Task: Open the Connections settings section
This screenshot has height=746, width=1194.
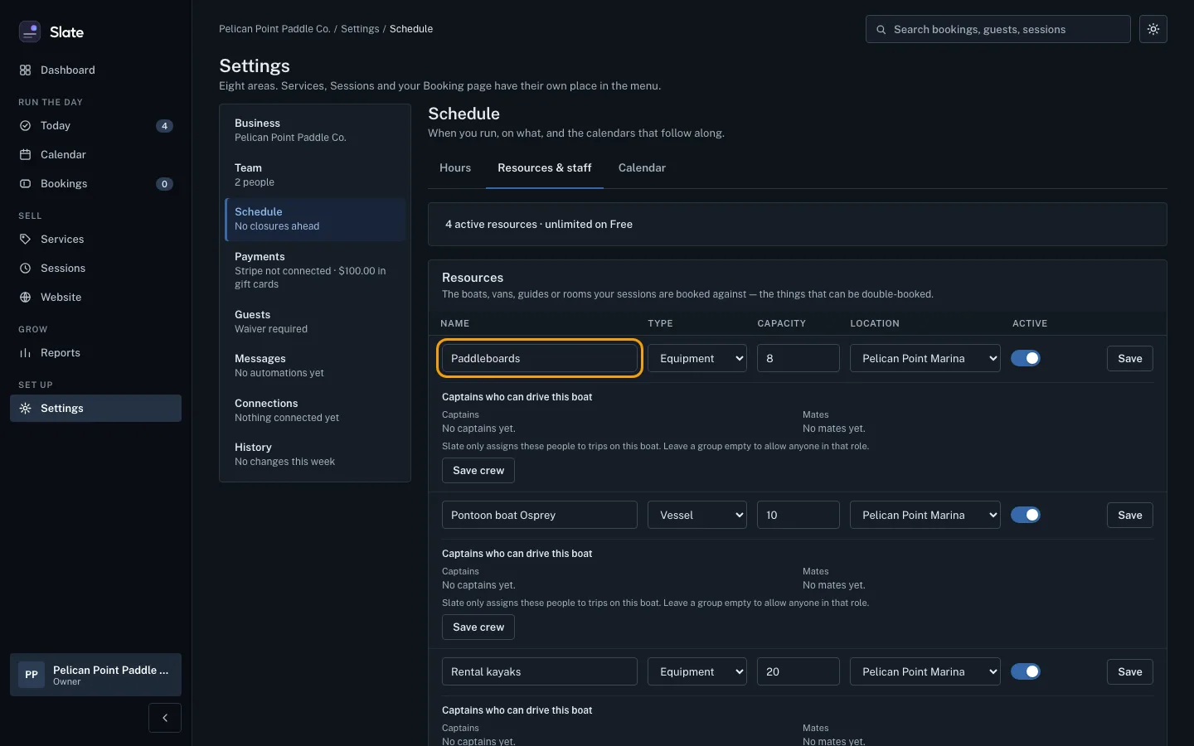Action: (x=315, y=410)
